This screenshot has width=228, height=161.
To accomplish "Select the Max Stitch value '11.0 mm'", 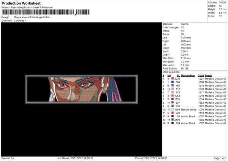I will [186, 58].
